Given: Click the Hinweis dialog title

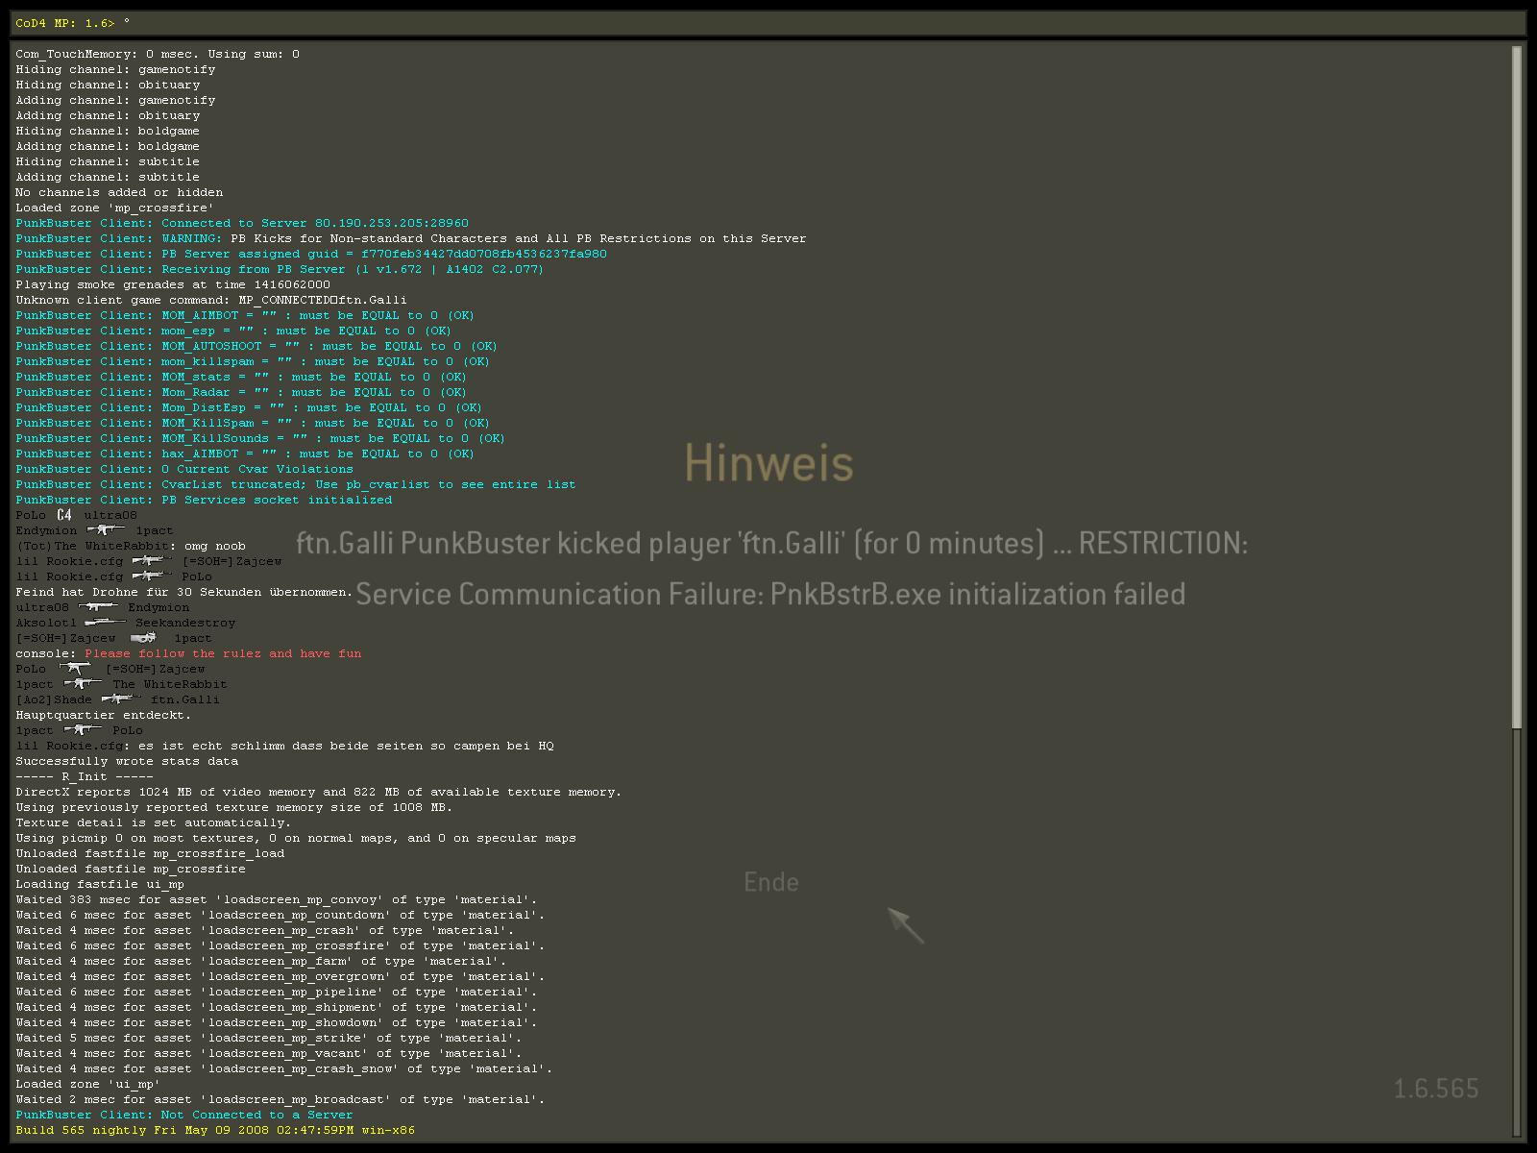Looking at the screenshot, I should click(768, 463).
